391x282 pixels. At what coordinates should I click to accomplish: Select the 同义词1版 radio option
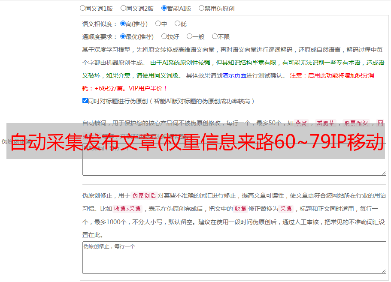pyautogui.click(x=83, y=8)
